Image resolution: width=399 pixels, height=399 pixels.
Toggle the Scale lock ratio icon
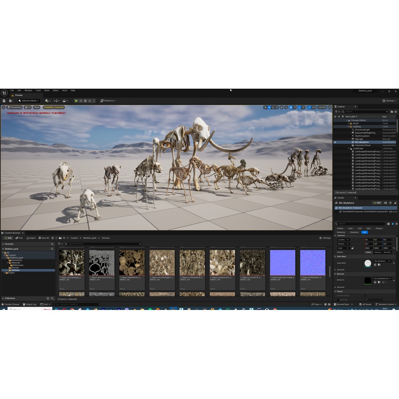[x=352, y=248]
